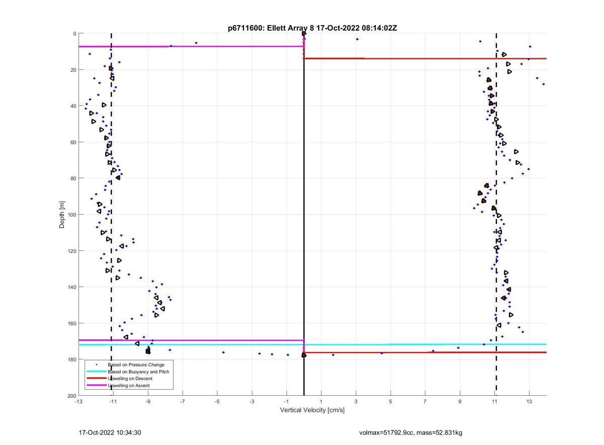
Task: Click the red line sample in the legend
Action: click(x=96, y=378)
